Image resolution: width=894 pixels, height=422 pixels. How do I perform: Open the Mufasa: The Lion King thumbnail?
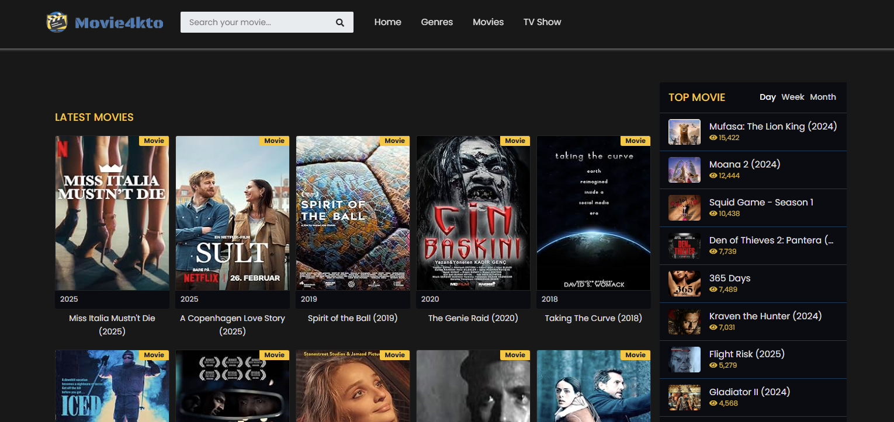(684, 132)
